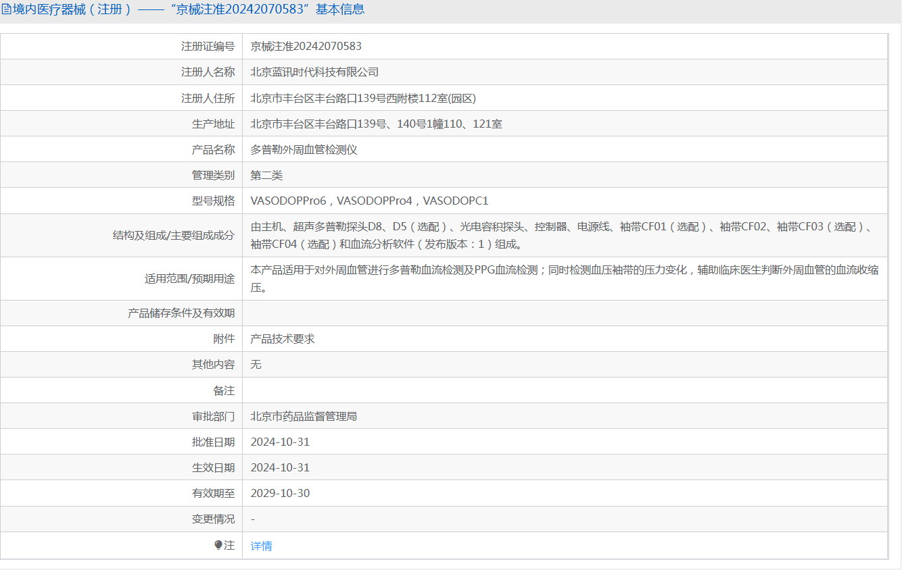
Task: Click the registration number 京械注准20242070583 value
Action: coord(306,46)
